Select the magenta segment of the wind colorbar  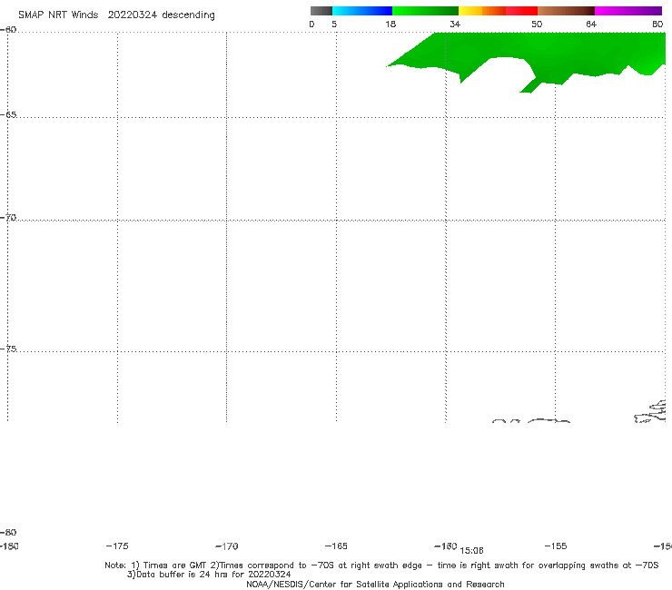[x=628, y=11]
